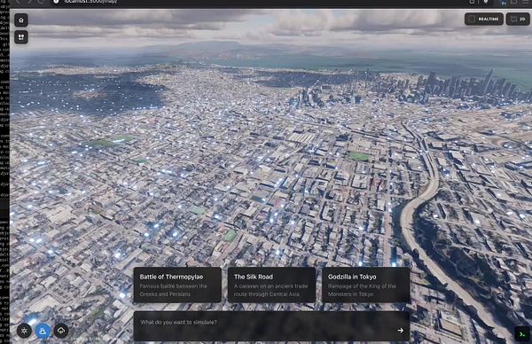Choose the Battle of Thermopylae scenario card
Image resolution: width=532 pixels, height=344 pixels.
point(177,285)
